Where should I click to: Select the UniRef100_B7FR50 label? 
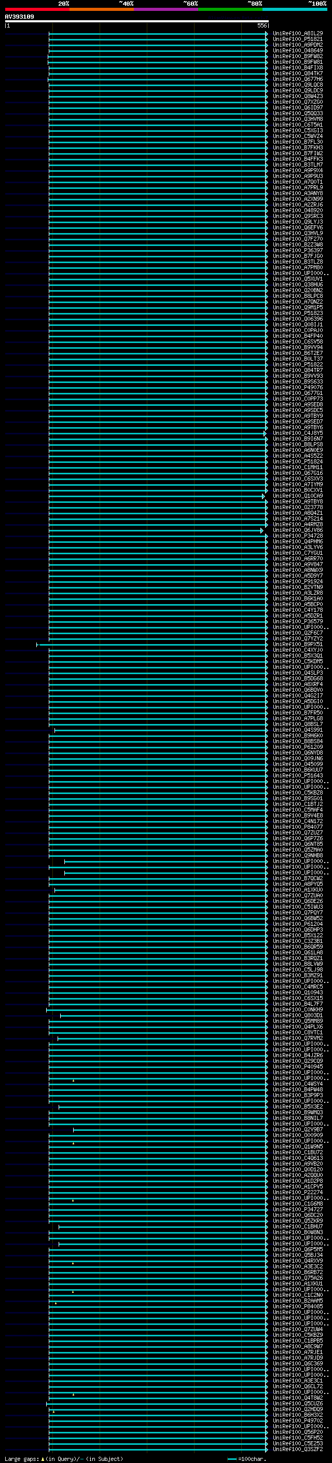click(297, 713)
